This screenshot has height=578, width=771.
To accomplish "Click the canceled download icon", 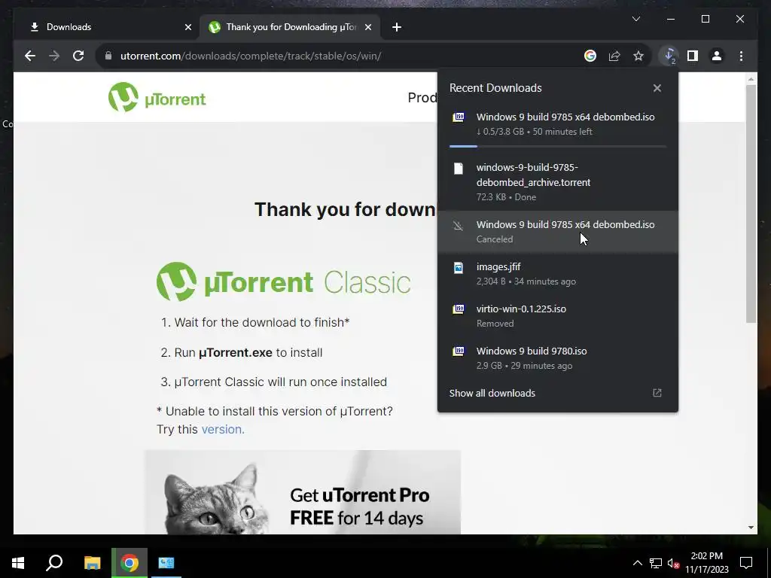I will (459, 226).
